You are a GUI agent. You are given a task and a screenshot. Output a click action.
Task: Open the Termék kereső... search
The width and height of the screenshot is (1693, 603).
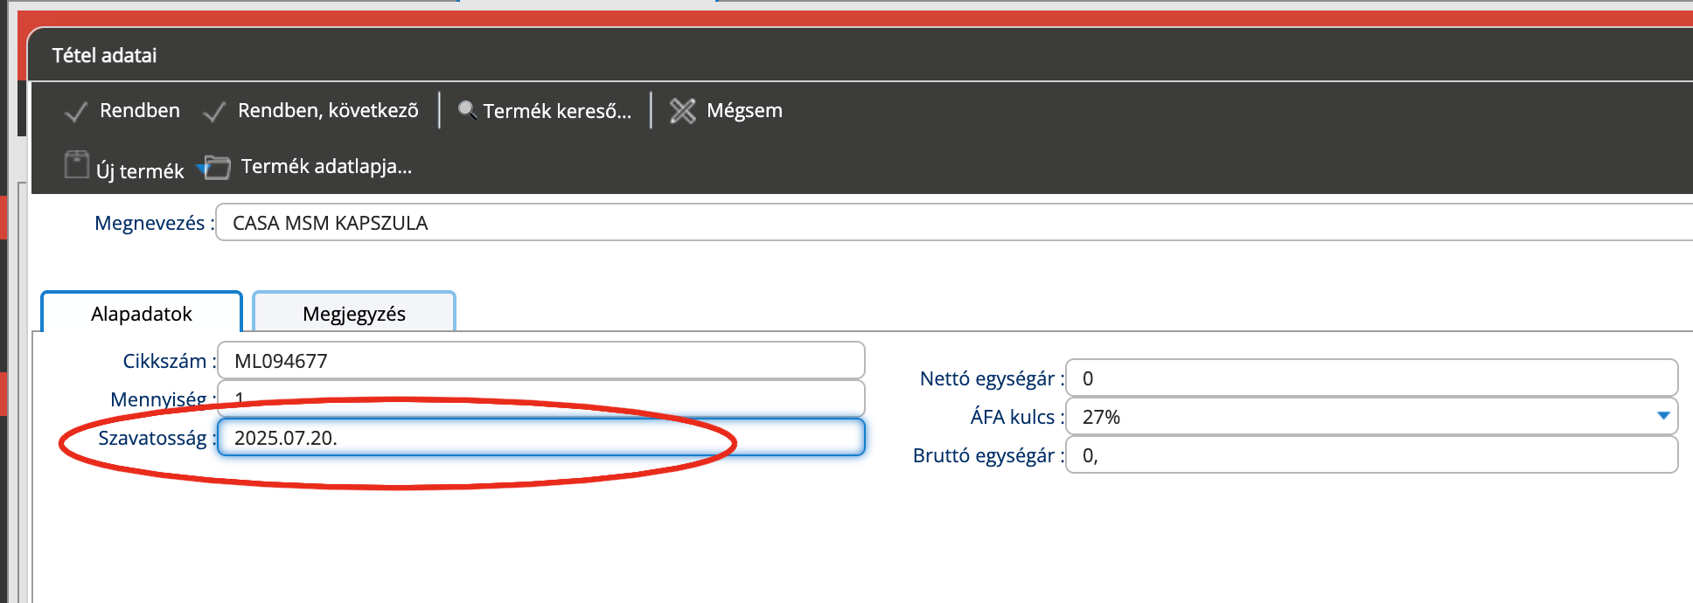click(544, 111)
